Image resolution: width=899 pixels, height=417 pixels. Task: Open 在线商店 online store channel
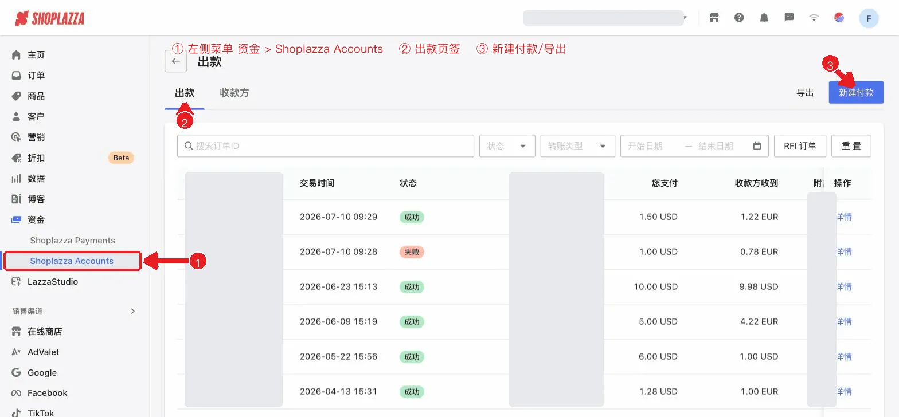45,332
